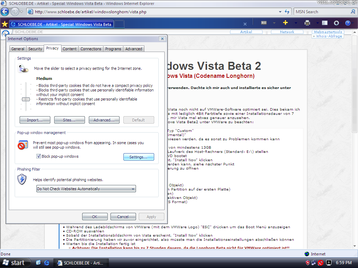
Task: Click the Tools gear icon
Action: 337,23
